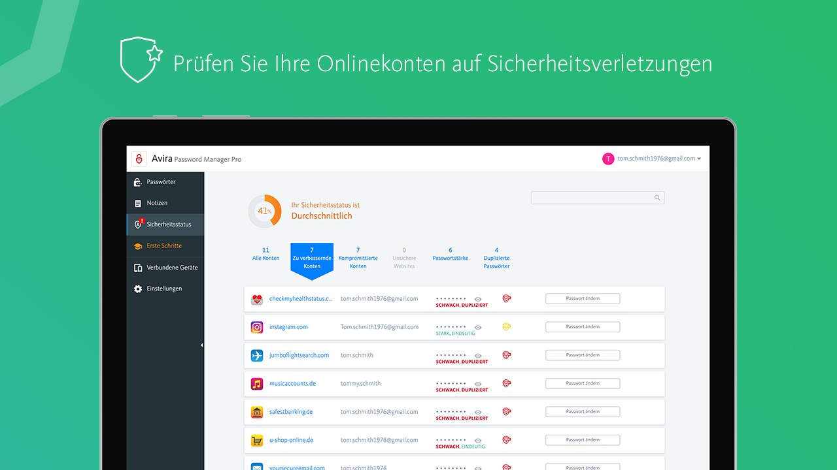Click the red breach icon for safestbanking.de

pyautogui.click(x=506, y=411)
